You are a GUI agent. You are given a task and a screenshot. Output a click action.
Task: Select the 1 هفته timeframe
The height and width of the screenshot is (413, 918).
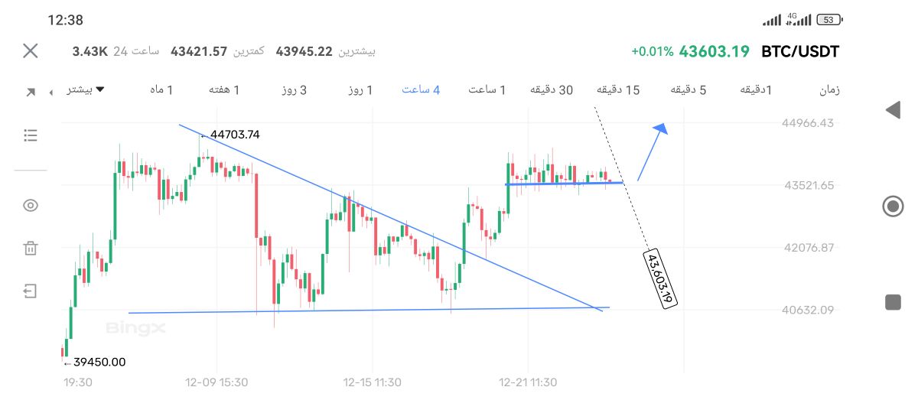(x=224, y=90)
